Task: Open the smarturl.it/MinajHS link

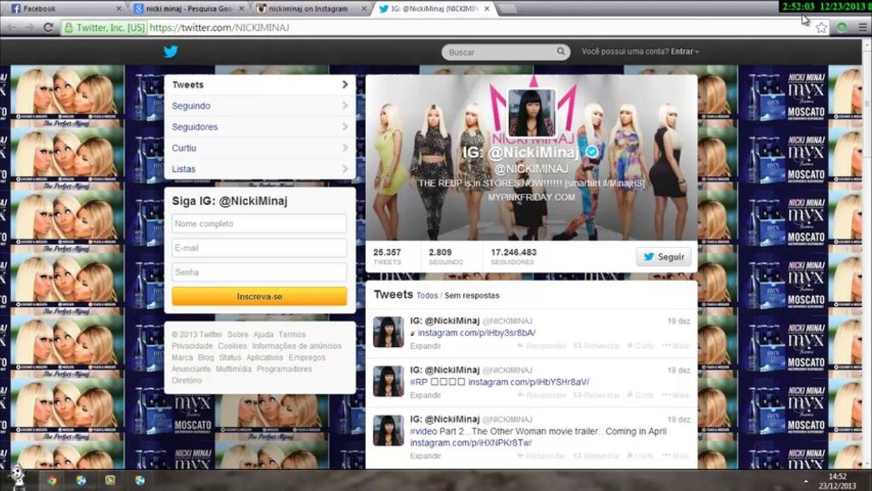Action: pos(604,183)
